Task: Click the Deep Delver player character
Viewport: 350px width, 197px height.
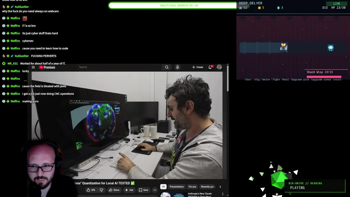Action: pyautogui.click(x=284, y=47)
